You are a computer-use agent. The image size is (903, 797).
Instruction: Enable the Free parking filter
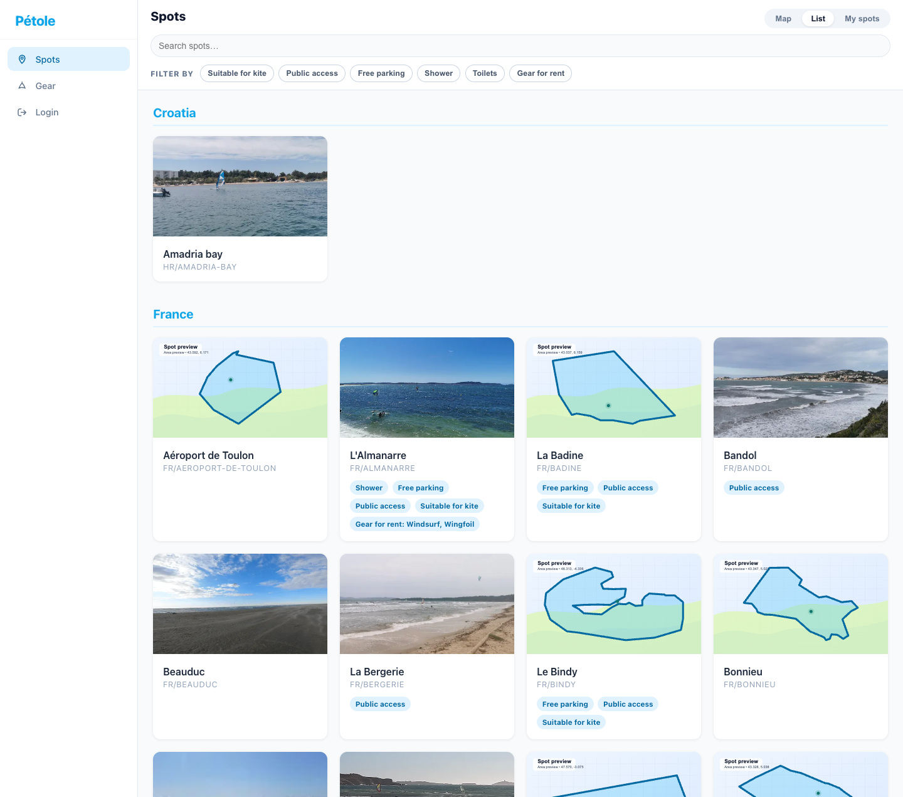(x=381, y=73)
